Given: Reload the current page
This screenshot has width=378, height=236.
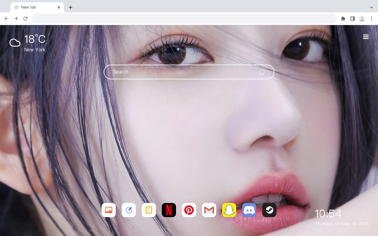Looking at the screenshot, I should tap(25, 19).
